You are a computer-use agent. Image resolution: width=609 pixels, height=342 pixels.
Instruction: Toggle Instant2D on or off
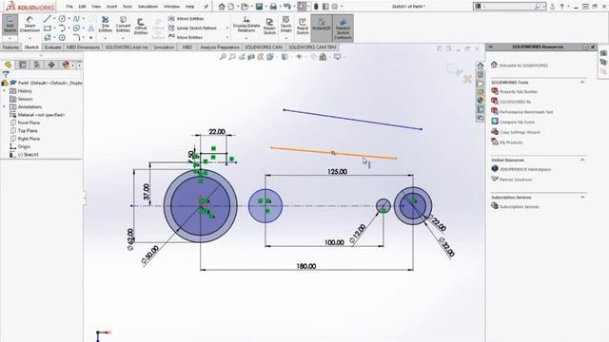pos(322,28)
